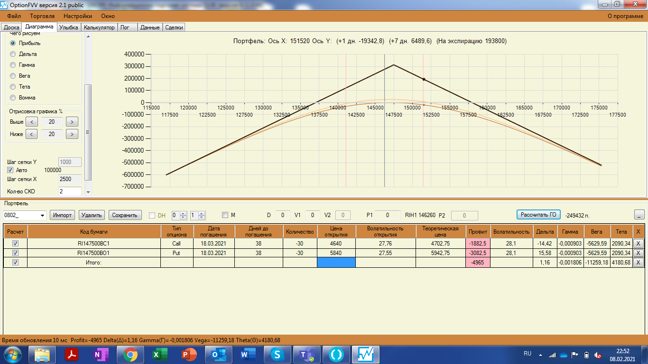Switch to the Сделки tab
Viewport: 648px width, 364px height.
coord(174,27)
